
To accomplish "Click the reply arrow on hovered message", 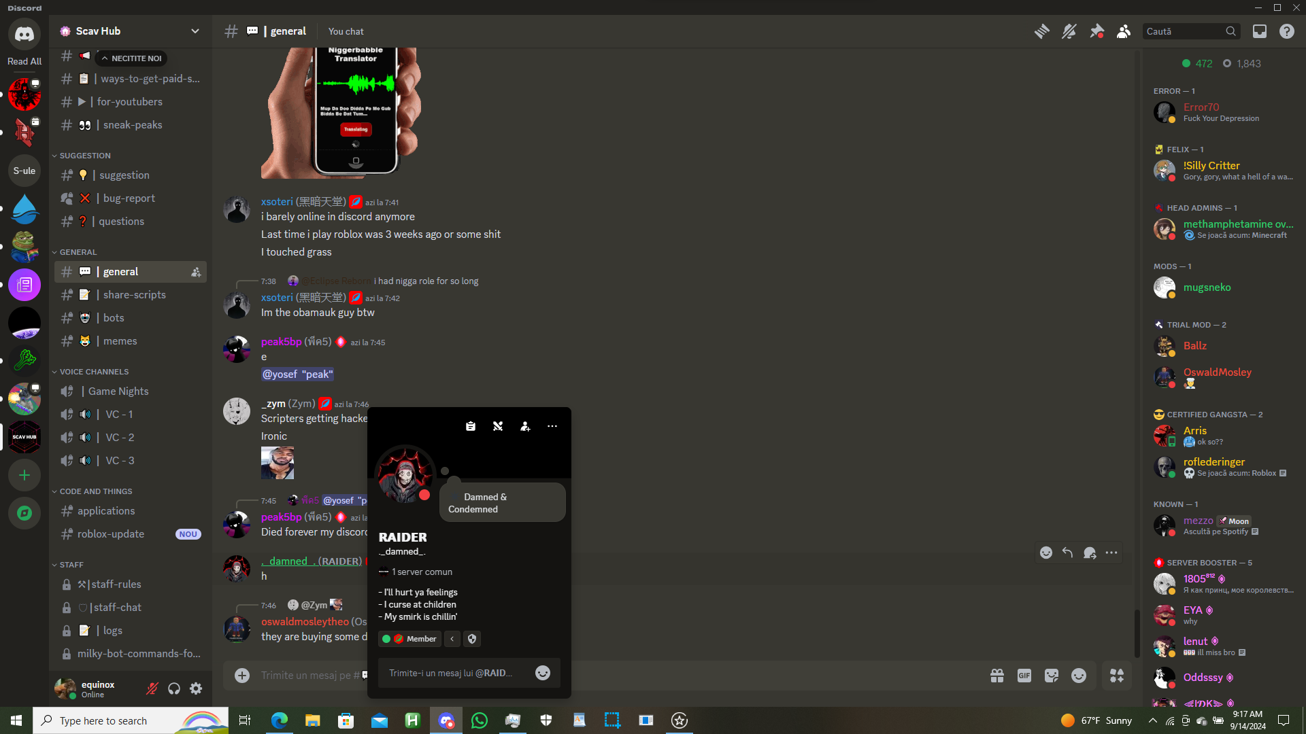I will click(1067, 553).
